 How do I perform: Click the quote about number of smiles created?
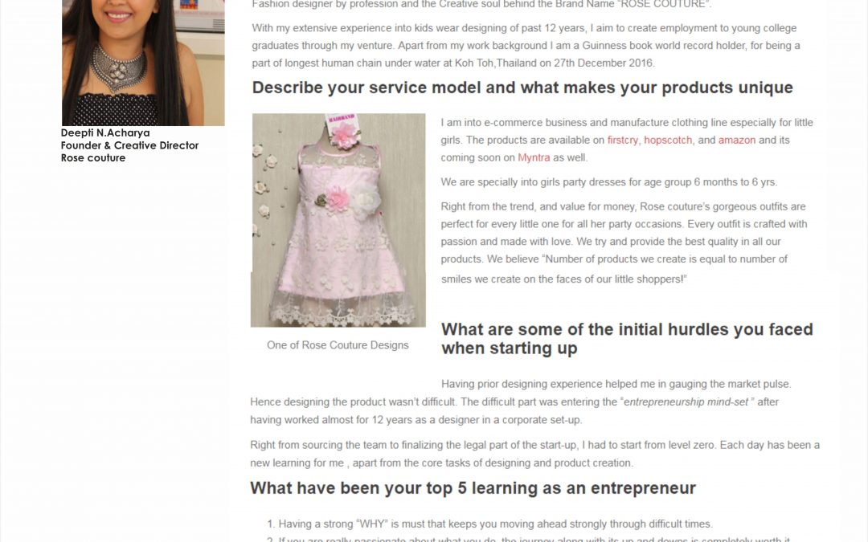613,269
